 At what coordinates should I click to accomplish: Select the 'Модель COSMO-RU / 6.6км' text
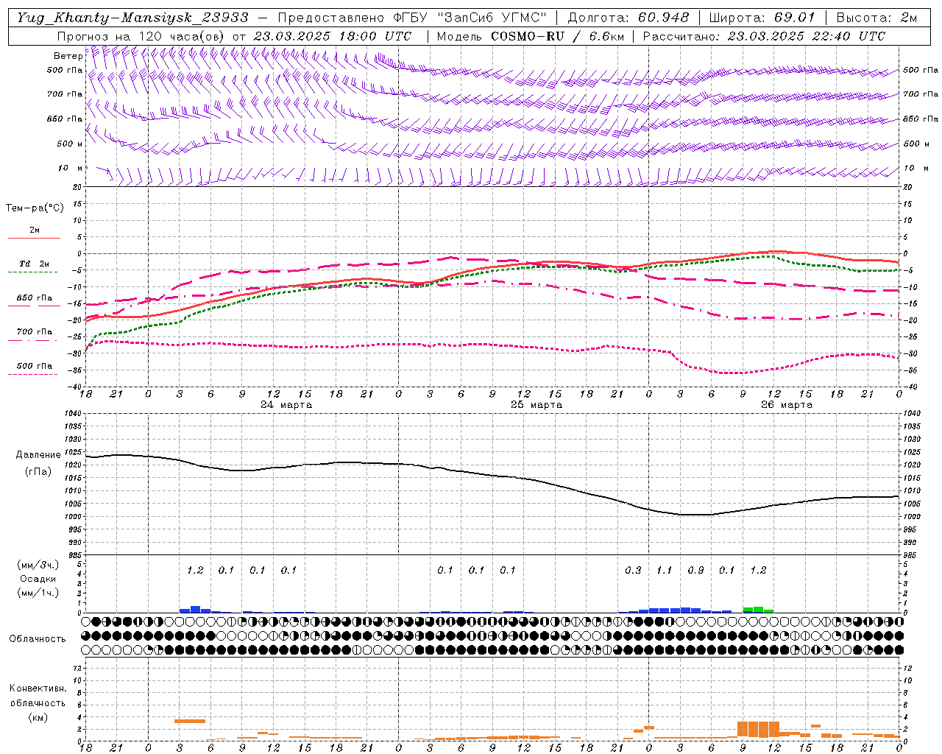[530, 36]
